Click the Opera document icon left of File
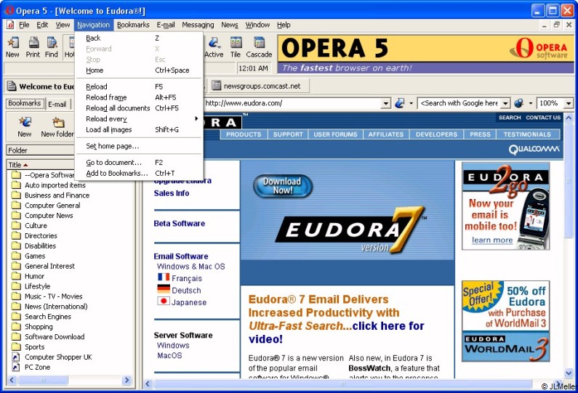578x393 pixels. 10,25
